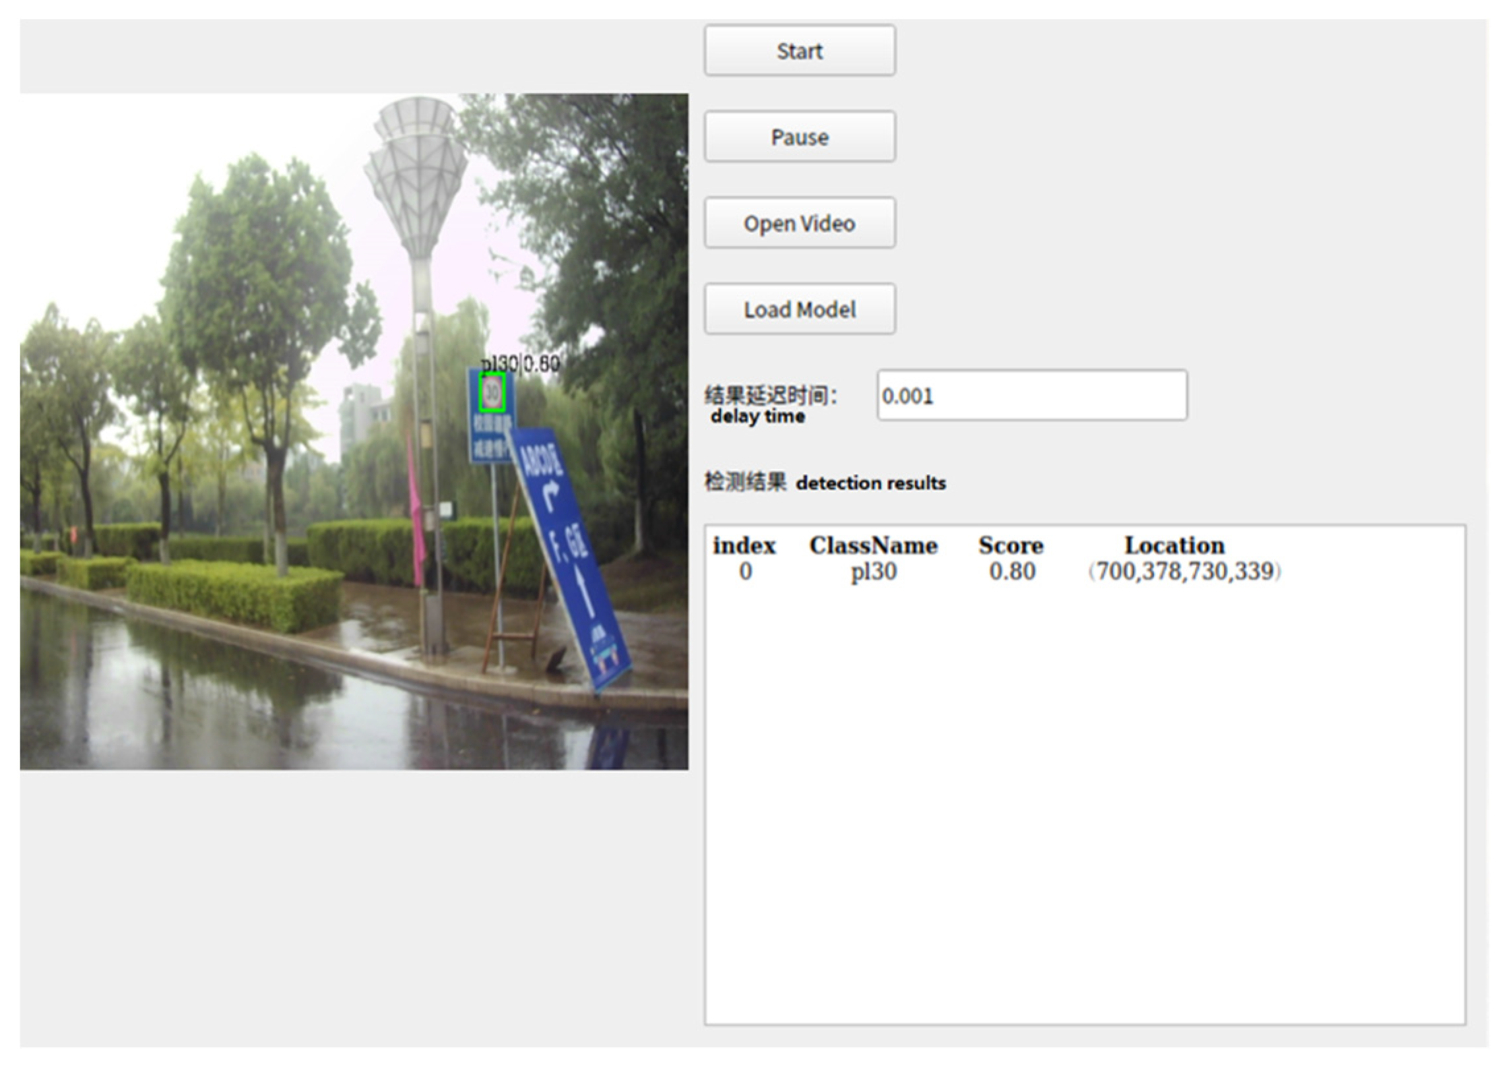Open Video file button
This screenshot has height=1071, width=1507.
click(x=799, y=223)
